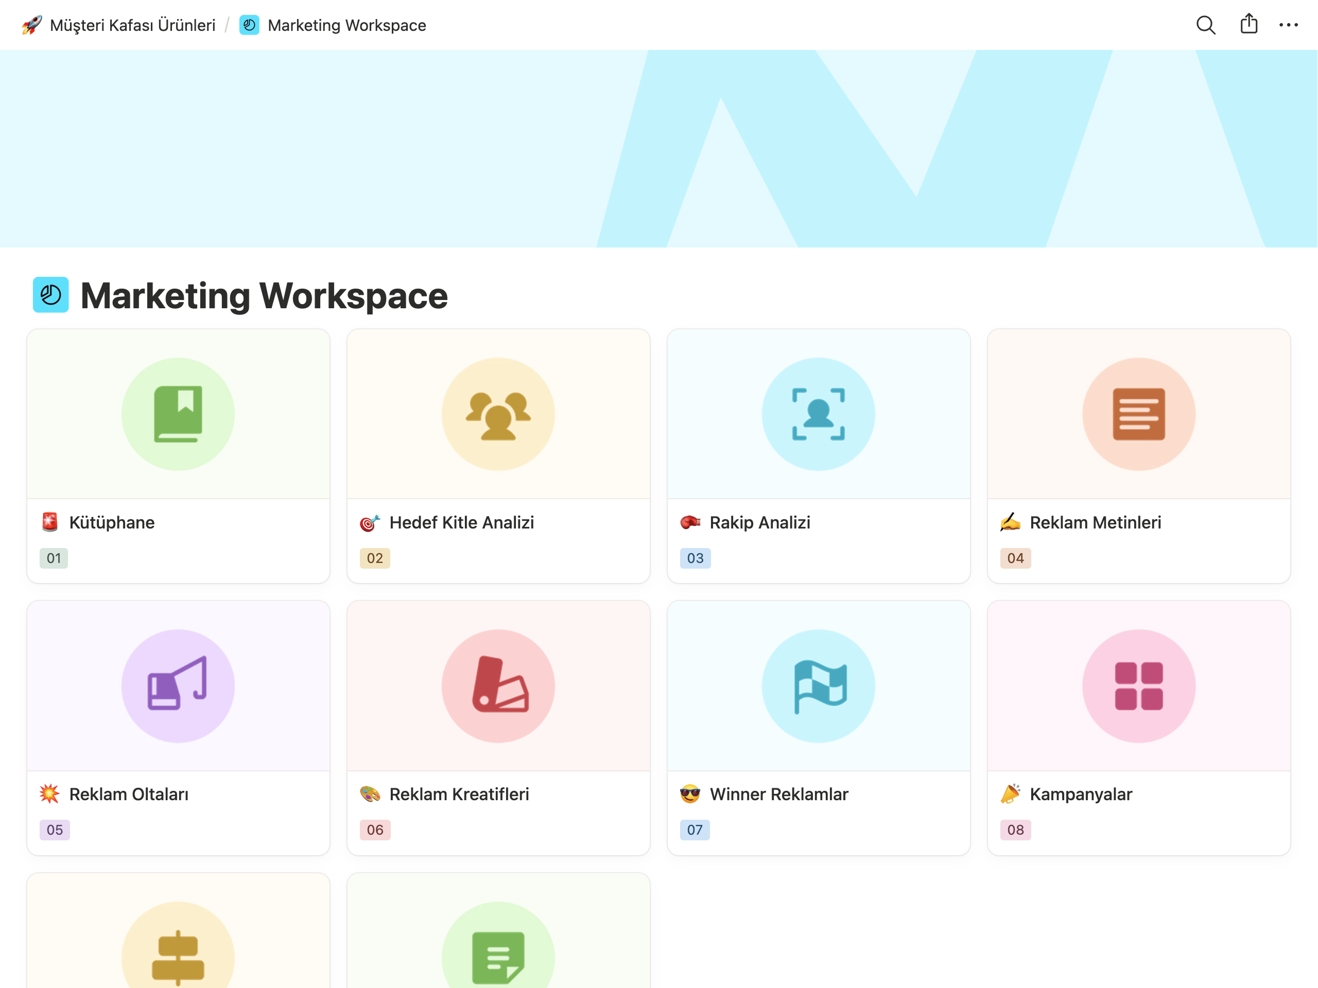Click the 06 tag on Reklam Kreatifleri
The image size is (1318, 988).
[x=375, y=830]
